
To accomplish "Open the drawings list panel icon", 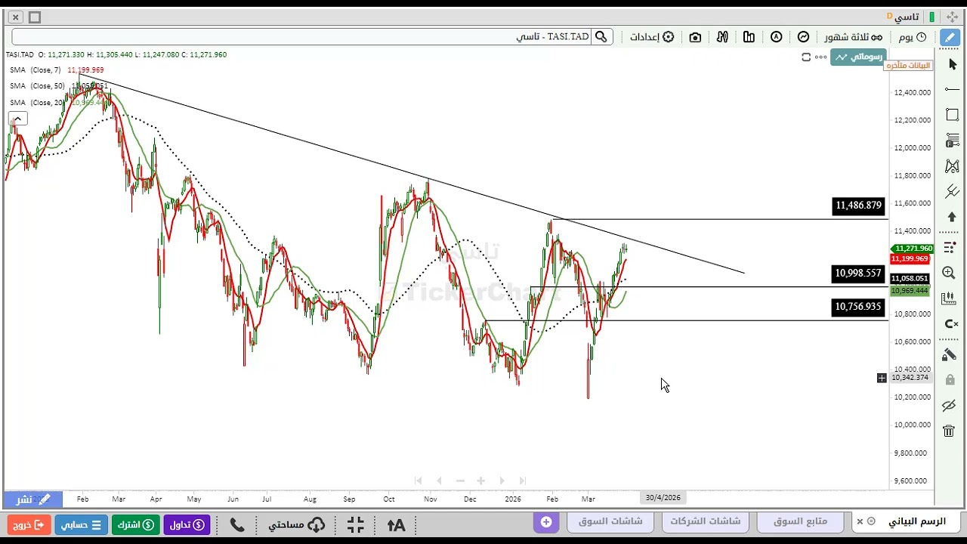I will click(x=950, y=247).
